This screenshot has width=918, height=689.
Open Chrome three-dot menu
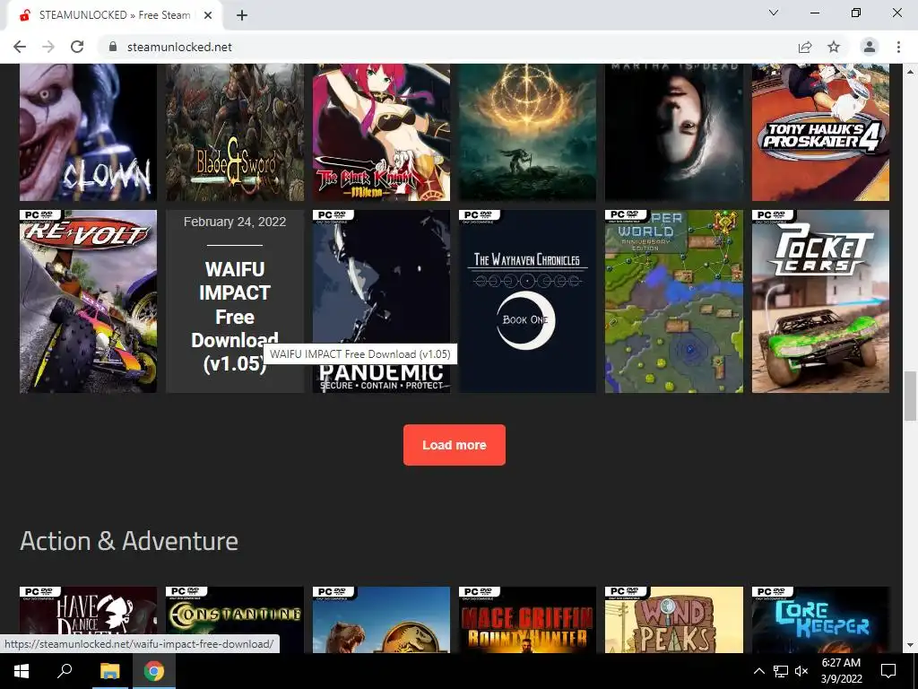[898, 47]
